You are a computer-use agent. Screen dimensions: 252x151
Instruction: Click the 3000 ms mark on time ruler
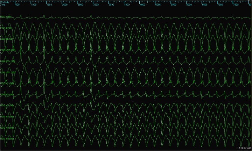96,5
